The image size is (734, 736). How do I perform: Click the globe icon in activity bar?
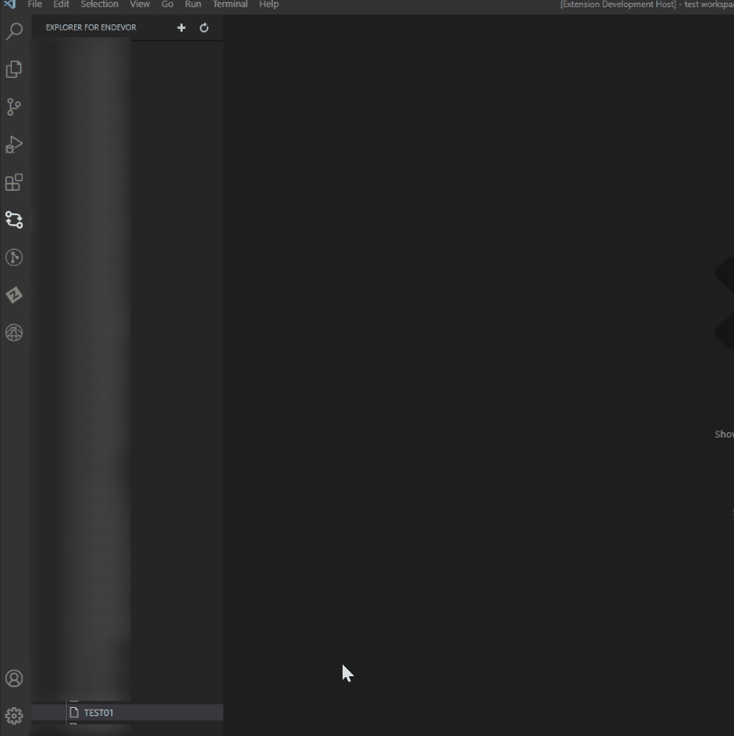pyautogui.click(x=14, y=333)
